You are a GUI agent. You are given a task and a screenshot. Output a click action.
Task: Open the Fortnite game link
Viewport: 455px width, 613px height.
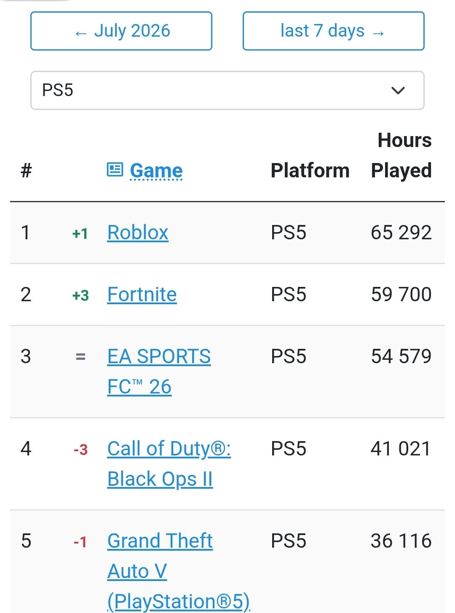point(142,294)
